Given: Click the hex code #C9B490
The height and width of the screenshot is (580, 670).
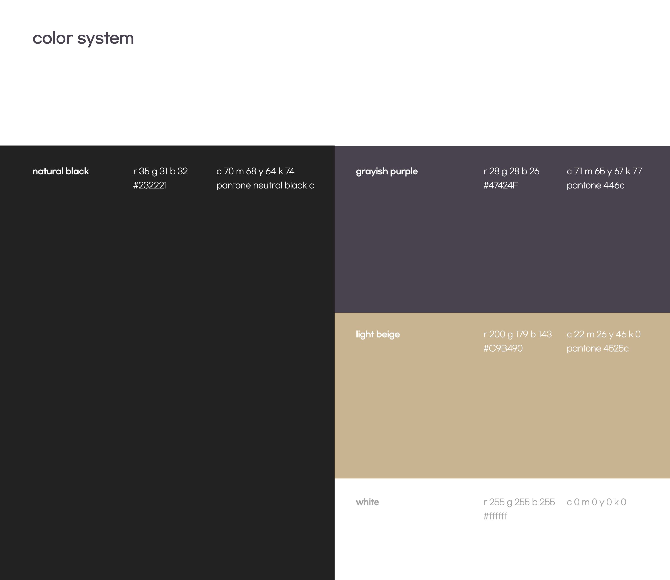Looking at the screenshot, I should pos(502,348).
